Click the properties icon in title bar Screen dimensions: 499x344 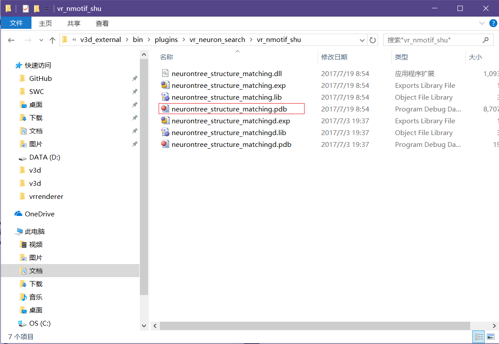(x=26, y=8)
